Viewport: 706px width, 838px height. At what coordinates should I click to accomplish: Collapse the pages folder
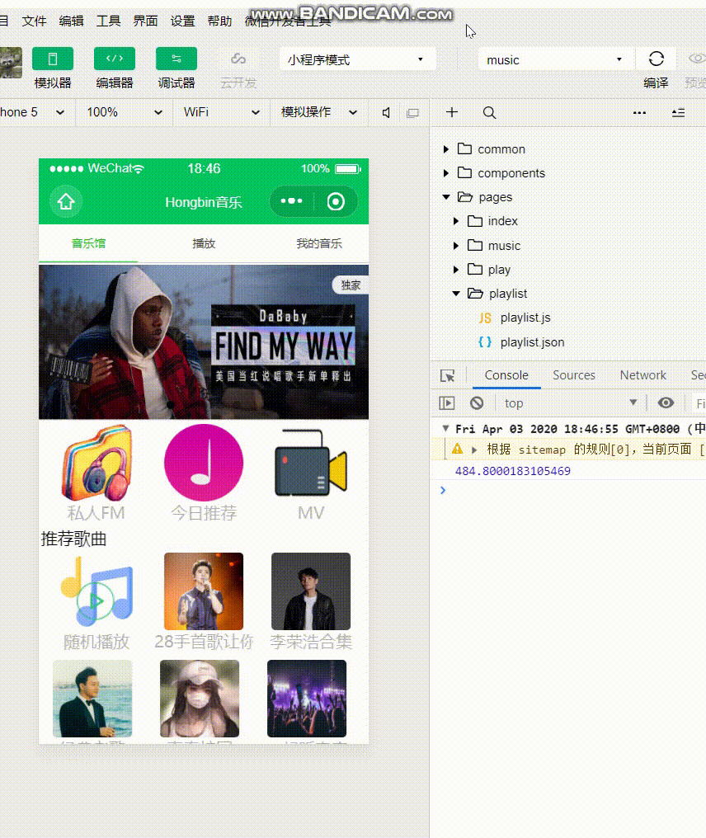tap(446, 197)
